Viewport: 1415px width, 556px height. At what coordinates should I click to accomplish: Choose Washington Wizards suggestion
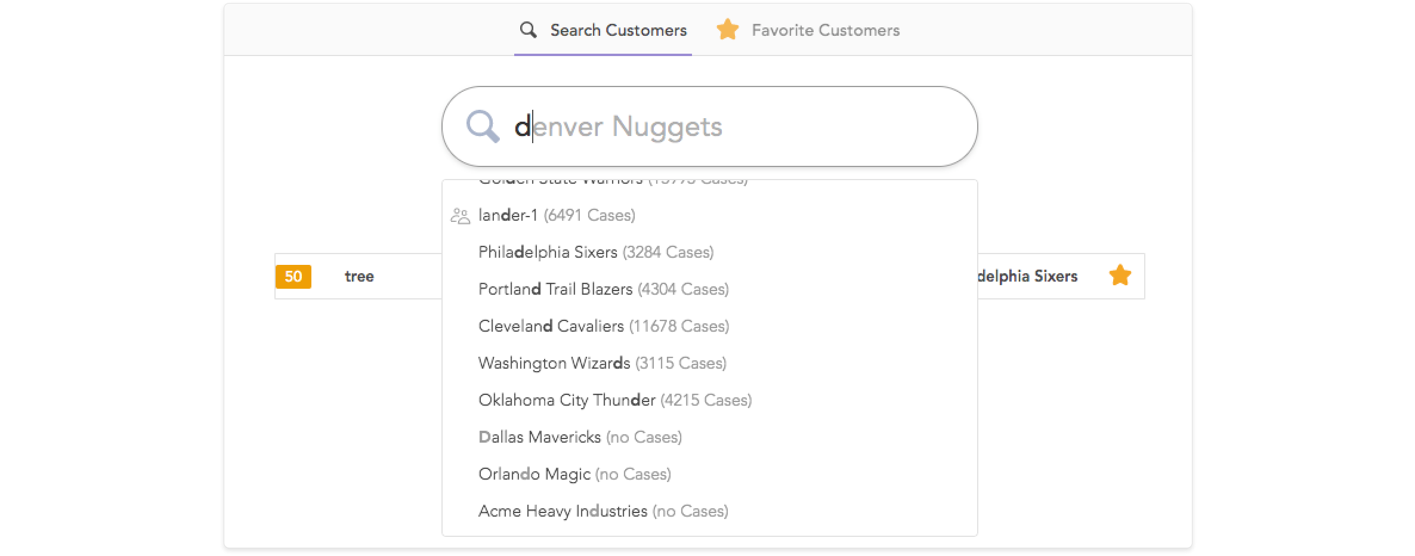(709, 363)
